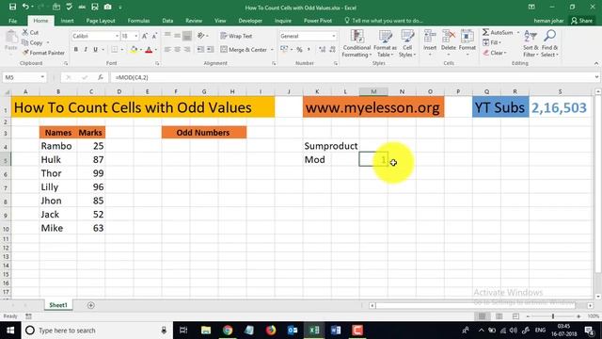Image resolution: width=602 pixels, height=339 pixels.
Task: Open Sort & Filter menu
Action: point(531,43)
